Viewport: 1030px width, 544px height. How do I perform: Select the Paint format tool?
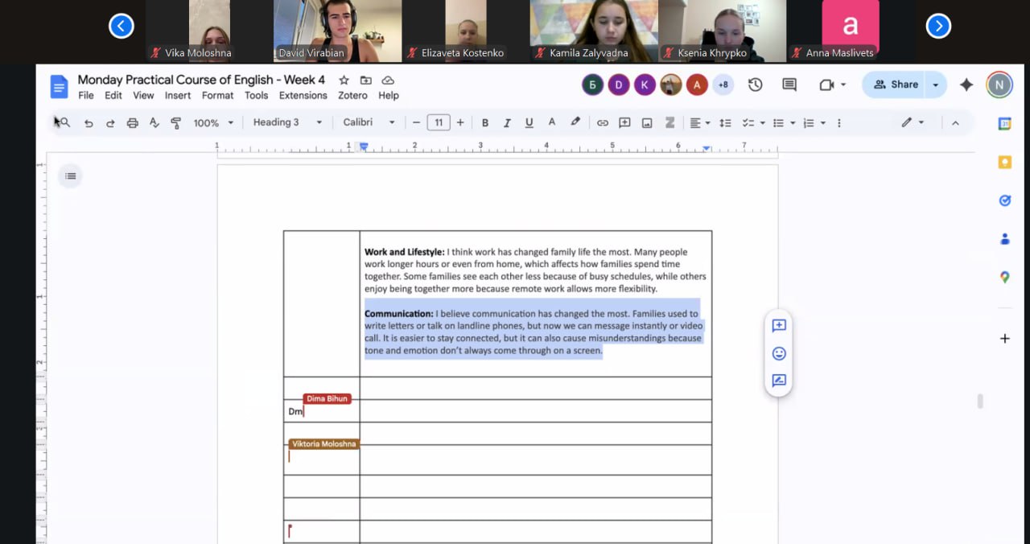coord(175,123)
